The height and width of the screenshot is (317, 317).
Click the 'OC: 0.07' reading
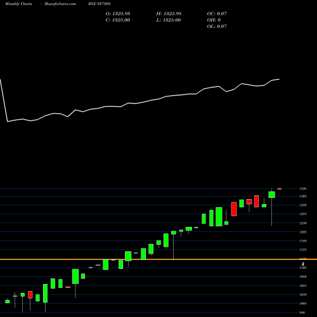[217, 14]
